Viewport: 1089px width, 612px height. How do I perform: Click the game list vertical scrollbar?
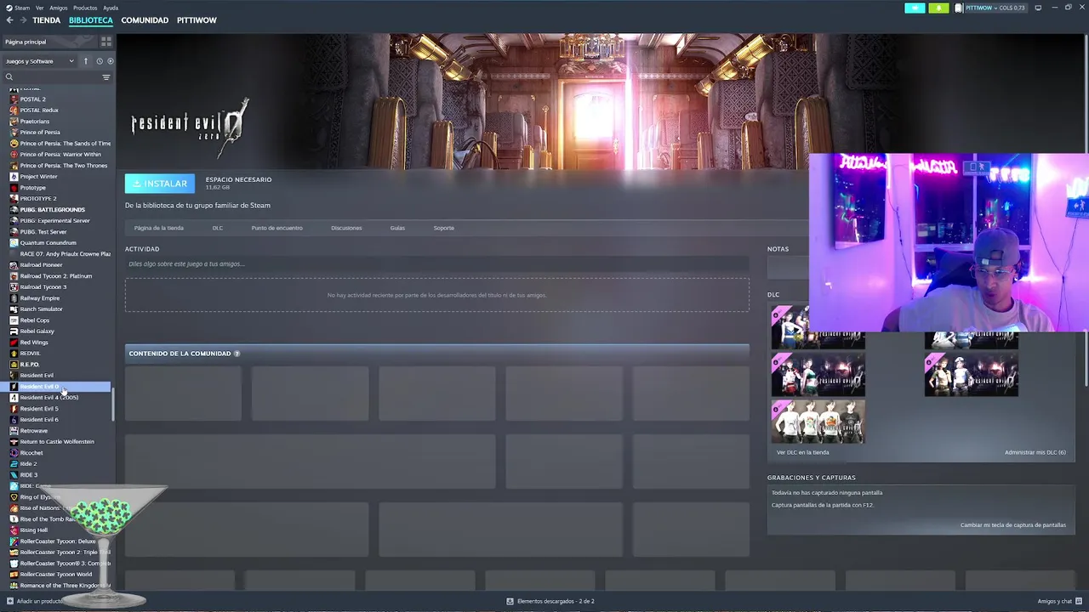[113, 404]
